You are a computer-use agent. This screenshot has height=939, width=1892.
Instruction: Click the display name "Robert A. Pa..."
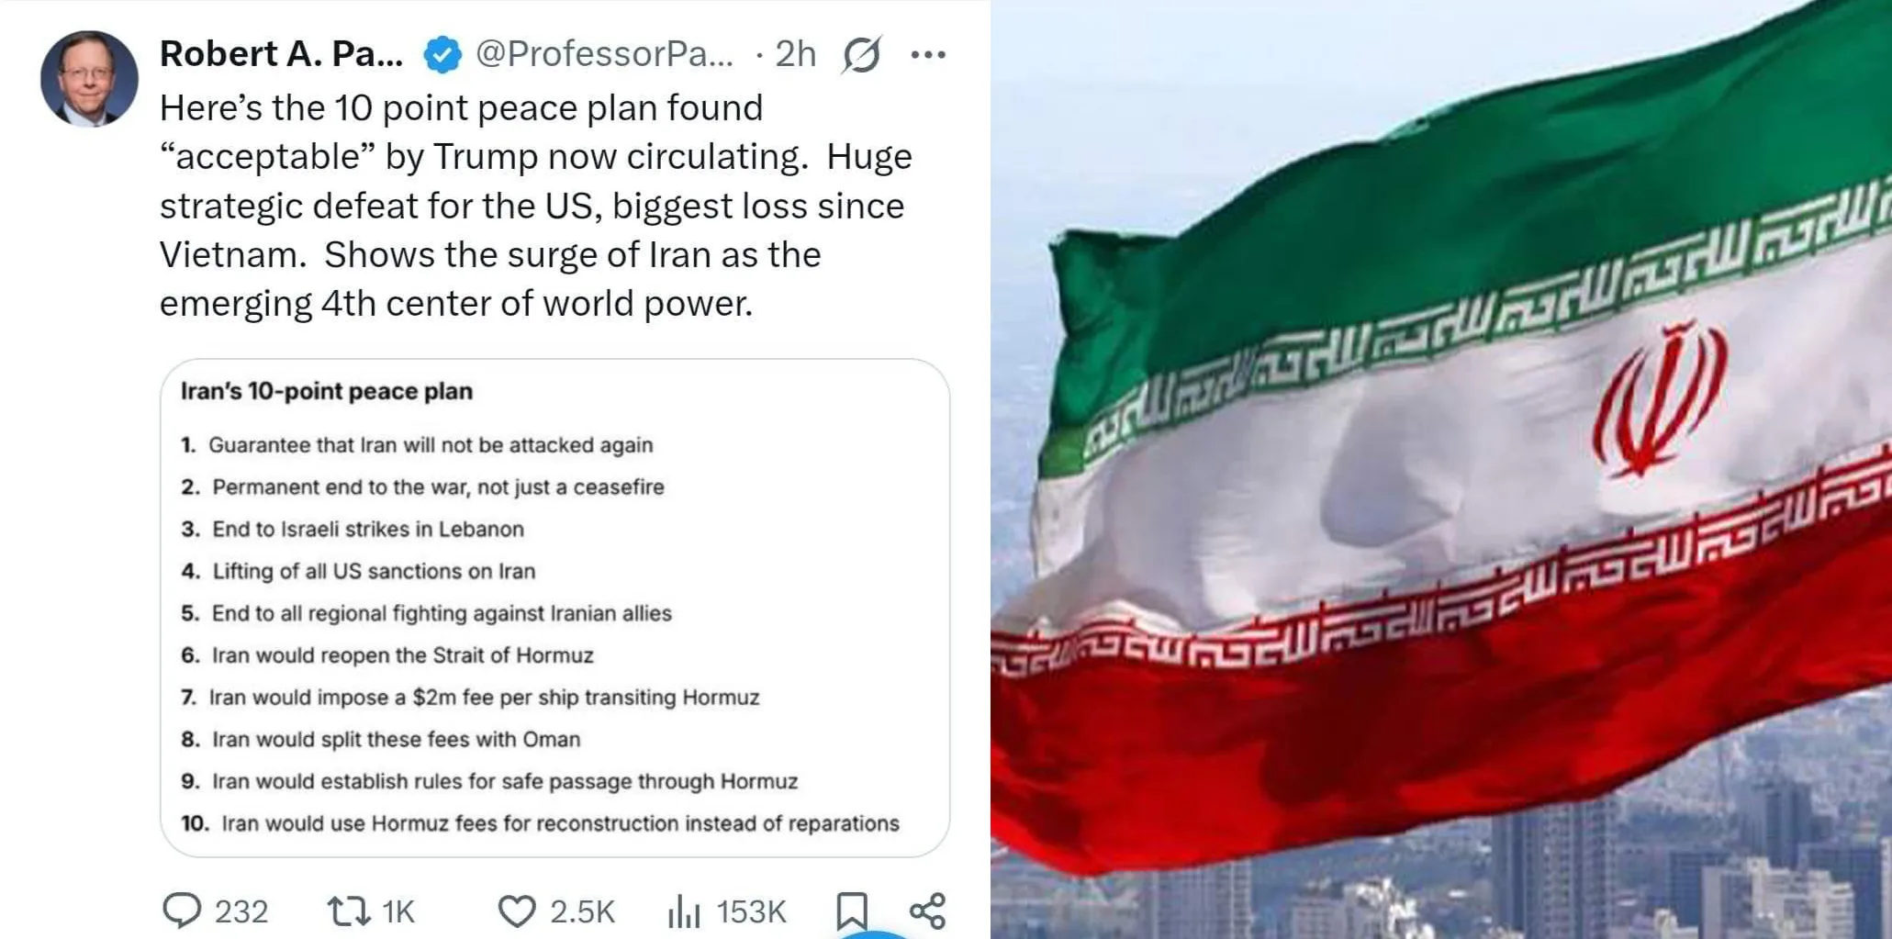click(281, 54)
